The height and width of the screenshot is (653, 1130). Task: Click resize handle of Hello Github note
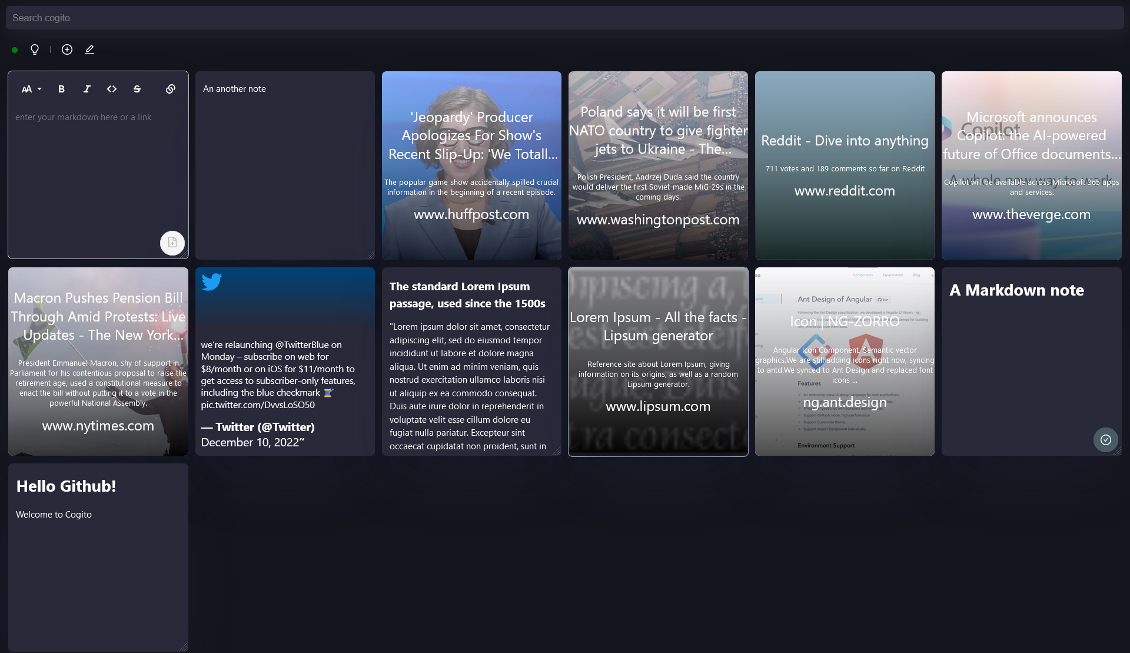[x=184, y=647]
